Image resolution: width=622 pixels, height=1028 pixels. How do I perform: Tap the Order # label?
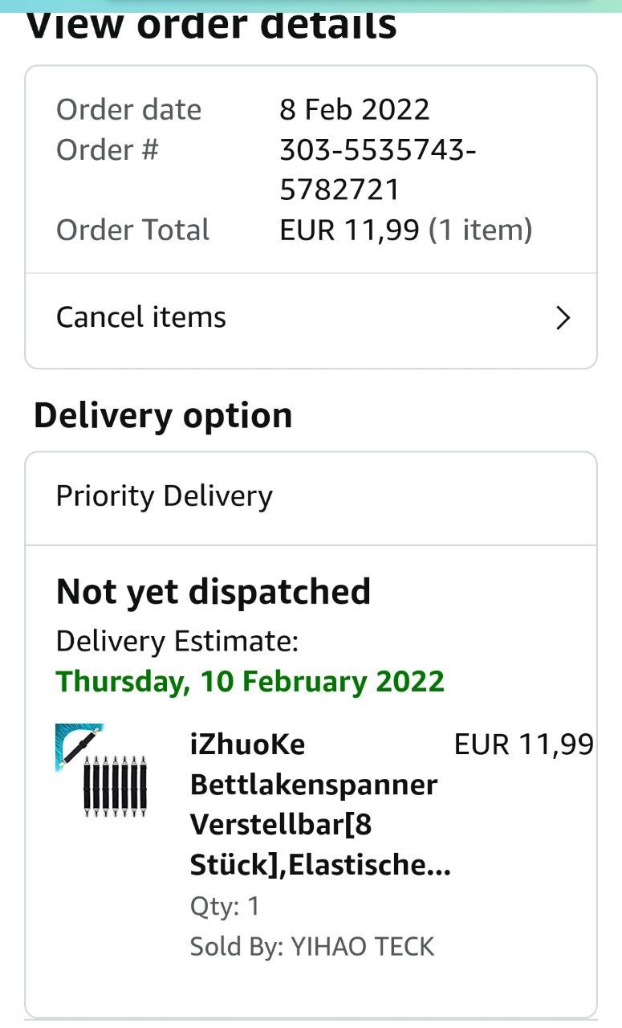click(x=107, y=150)
